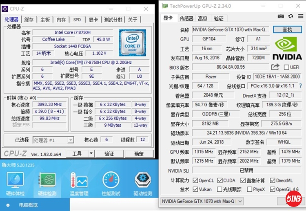This screenshot has width=306, height=211.
Task: Click the GPU-Z refresh icon
Action: (290, 16)
